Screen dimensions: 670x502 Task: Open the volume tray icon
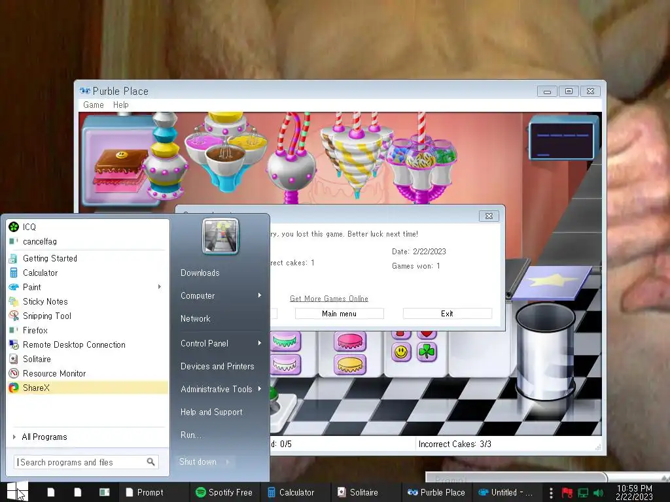pyautogui.click(x=598, y=493)
